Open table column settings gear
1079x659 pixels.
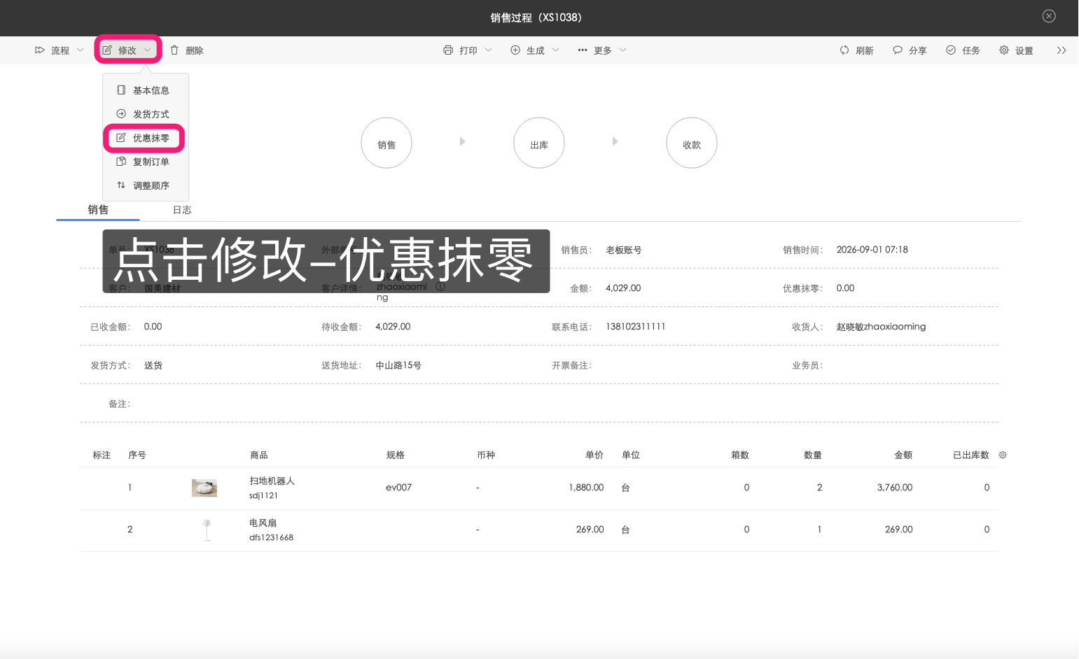pyautogui.click(x=1003, y=455)
